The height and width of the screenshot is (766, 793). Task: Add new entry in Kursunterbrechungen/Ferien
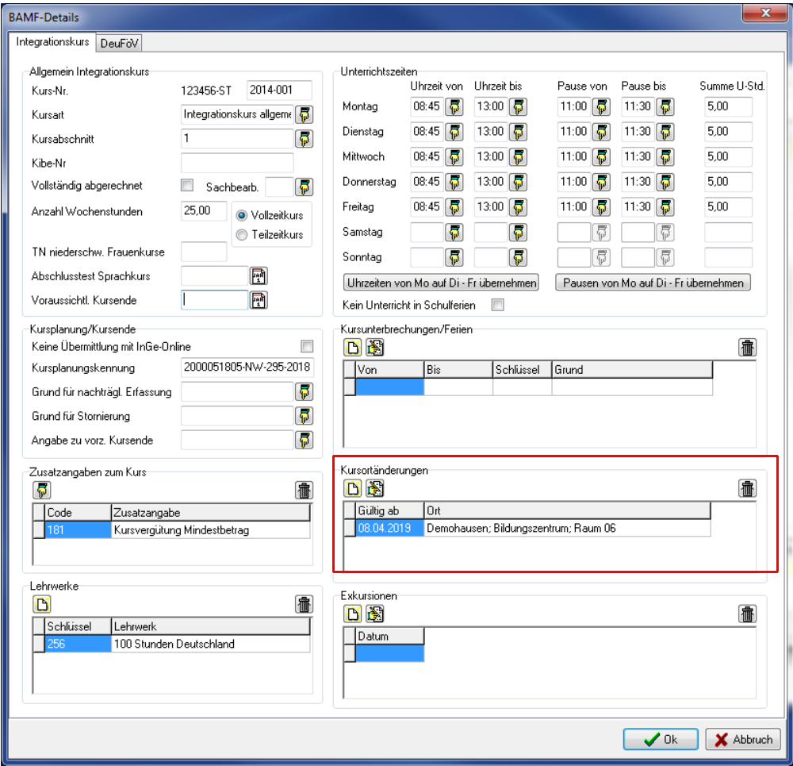tap(353, 348)
